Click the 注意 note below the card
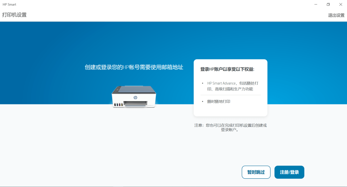The image size is (347, 187). click(x=230, y=128)
